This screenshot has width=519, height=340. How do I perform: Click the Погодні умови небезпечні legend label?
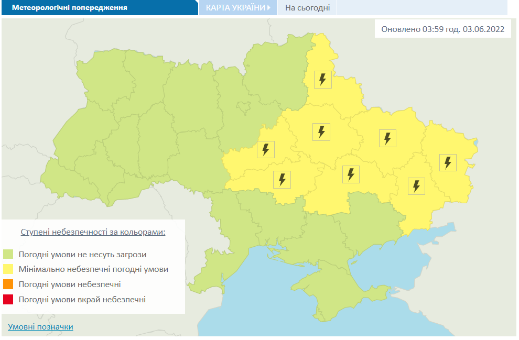(x=69, y=284)
